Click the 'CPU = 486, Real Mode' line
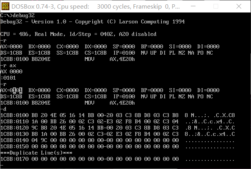251x169 pixels. [79, 34]
